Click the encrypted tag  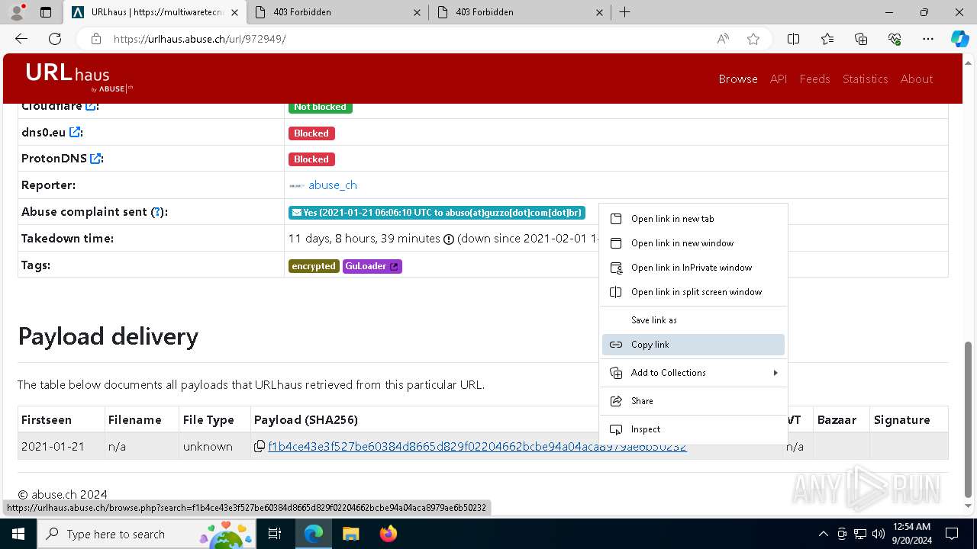(314, 266)
